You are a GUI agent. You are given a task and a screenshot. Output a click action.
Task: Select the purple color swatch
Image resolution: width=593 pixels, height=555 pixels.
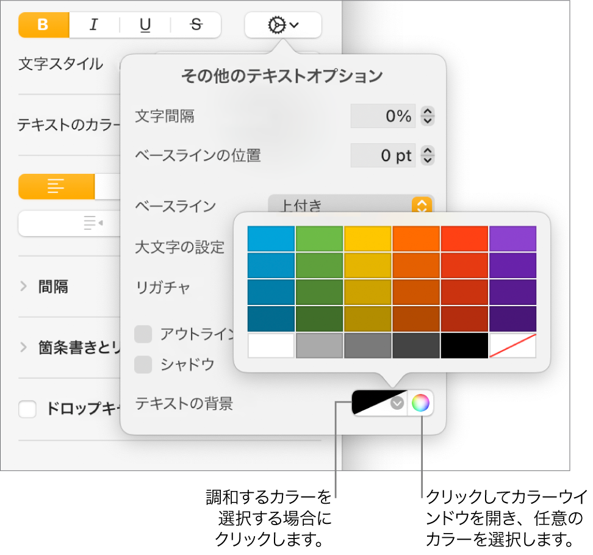pyautogui.click(x=512, y=238)
